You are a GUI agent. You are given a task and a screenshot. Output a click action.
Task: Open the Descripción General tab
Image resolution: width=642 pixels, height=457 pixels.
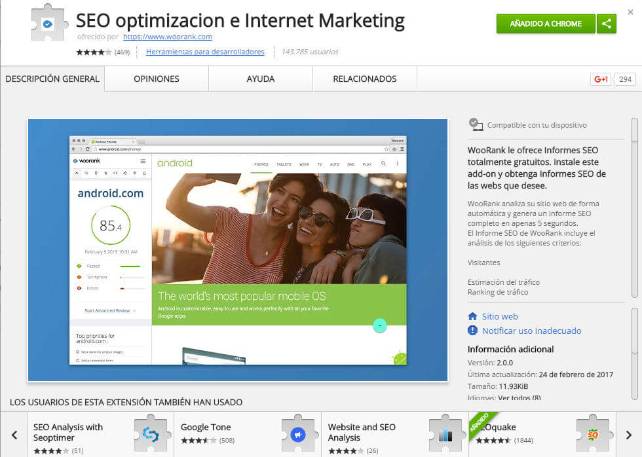click(52, 79)
